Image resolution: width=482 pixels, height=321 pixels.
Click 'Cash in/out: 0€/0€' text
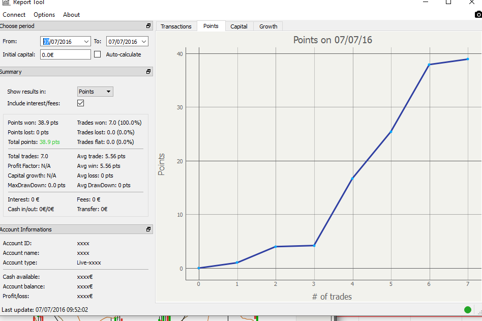click(x=31, y=209)
